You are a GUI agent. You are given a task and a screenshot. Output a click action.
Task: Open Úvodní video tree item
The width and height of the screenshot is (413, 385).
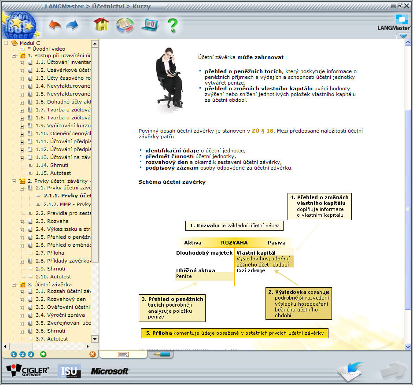pyautogui.click(x=46, y=49)
